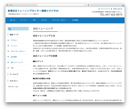Click the site title 船橋加圧トレーニングセンター健康スタジオ56

coord(33,11)
